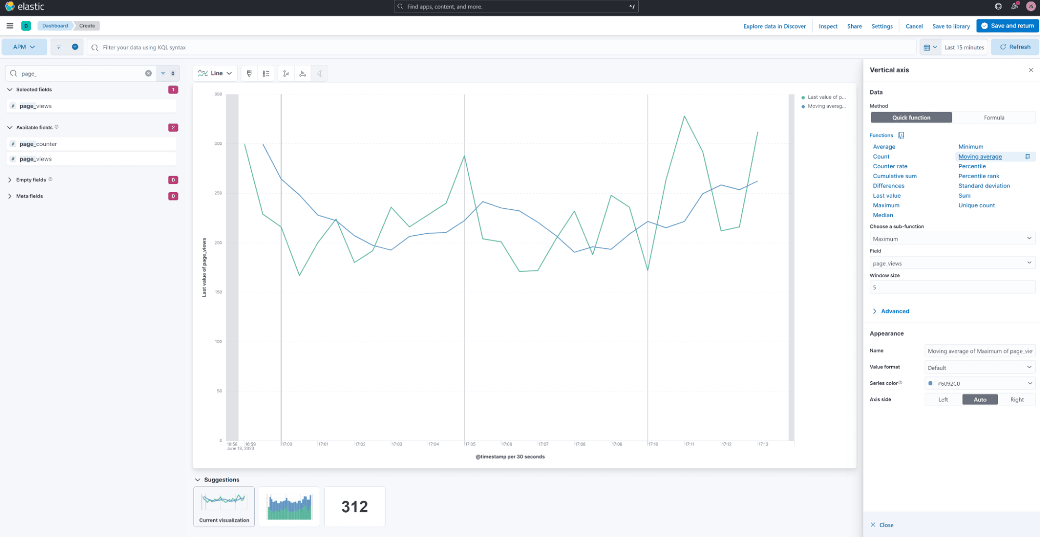Open the Settings menu item
This screenshot has width=1040, height=537.
(x=882, y=26)
